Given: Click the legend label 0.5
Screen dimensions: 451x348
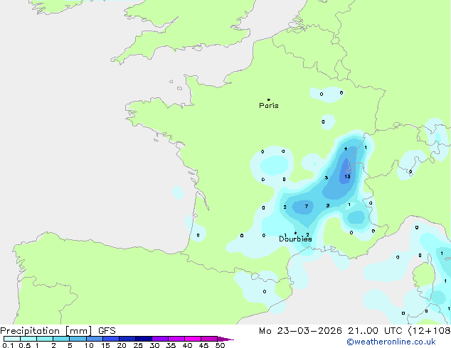Looking at the screenshot, I should (x=25, y=345).
